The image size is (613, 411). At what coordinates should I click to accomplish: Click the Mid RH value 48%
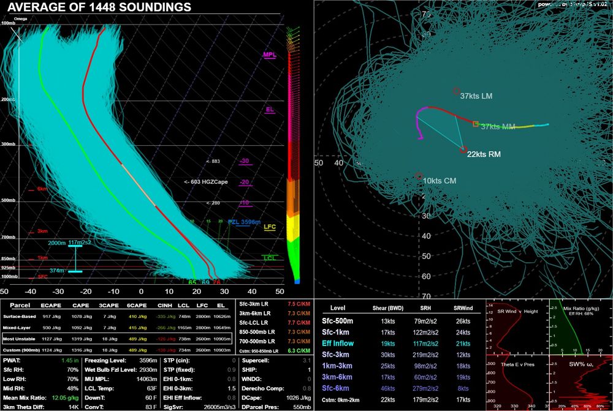pyautogui.click(x=73, y=389)
